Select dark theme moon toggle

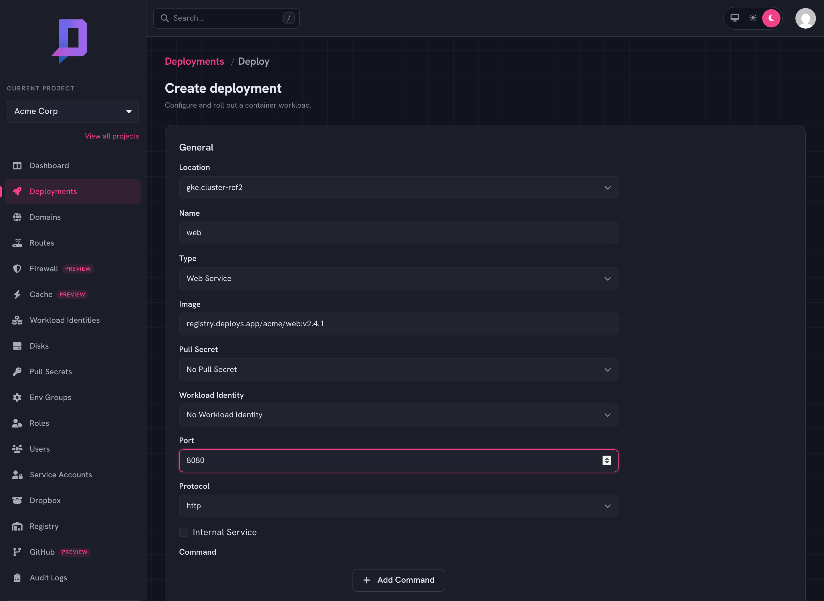771,18
